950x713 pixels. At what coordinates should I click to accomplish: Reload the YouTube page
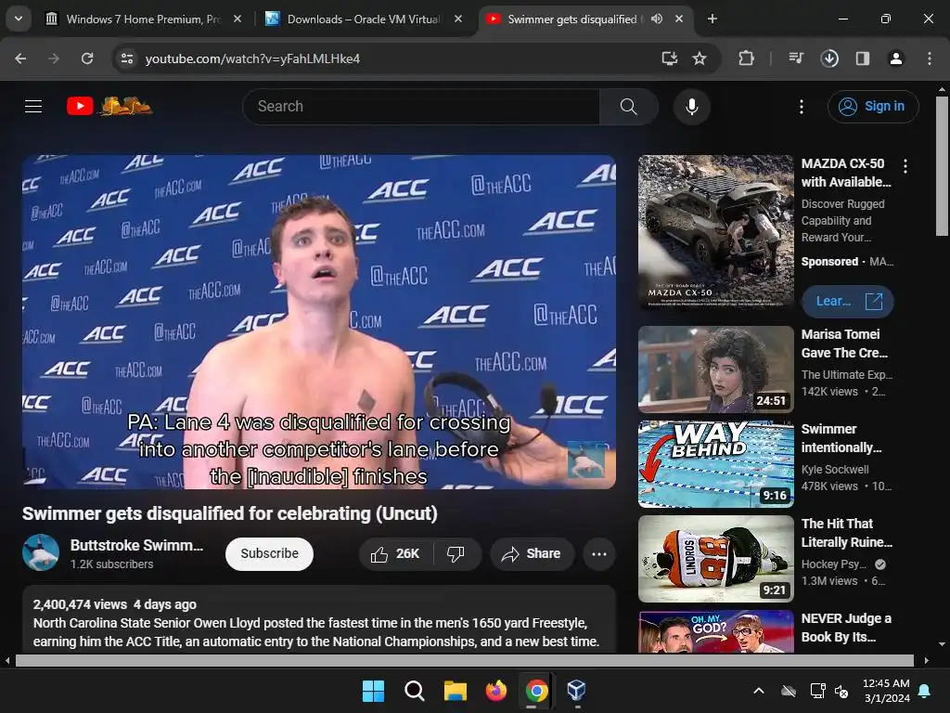coord(87,58)
